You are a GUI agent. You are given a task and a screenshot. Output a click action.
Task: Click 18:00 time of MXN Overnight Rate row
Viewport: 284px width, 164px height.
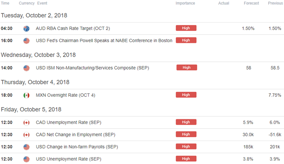(x=7, y=95)
